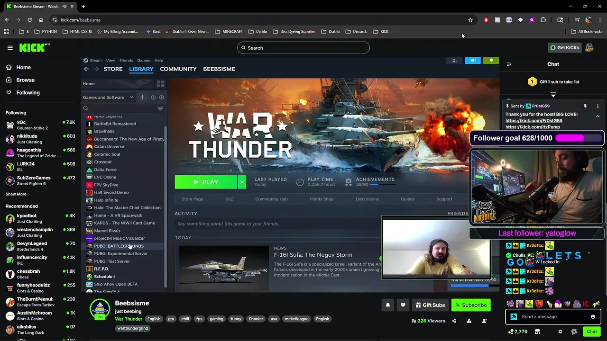Open the Kick hamburger sidebar menu
This screenshot has height=341, width=607.
(10, 48)
